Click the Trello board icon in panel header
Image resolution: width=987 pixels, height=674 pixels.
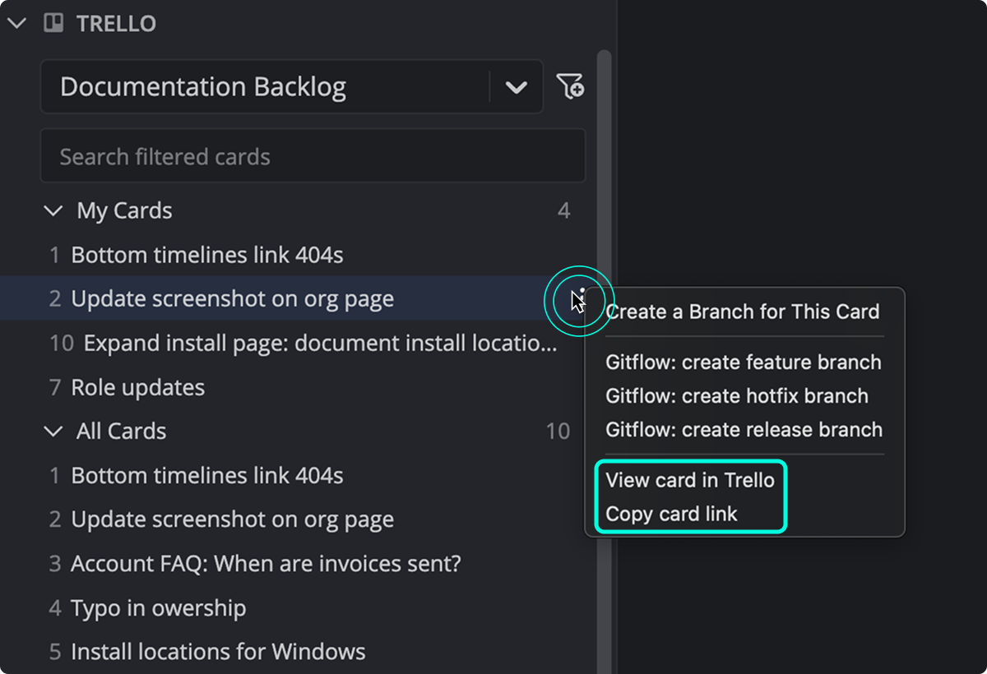click(53, 22)
